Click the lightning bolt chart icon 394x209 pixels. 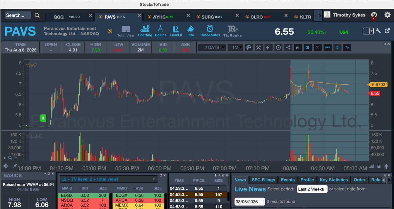click(x=268, y=47)
